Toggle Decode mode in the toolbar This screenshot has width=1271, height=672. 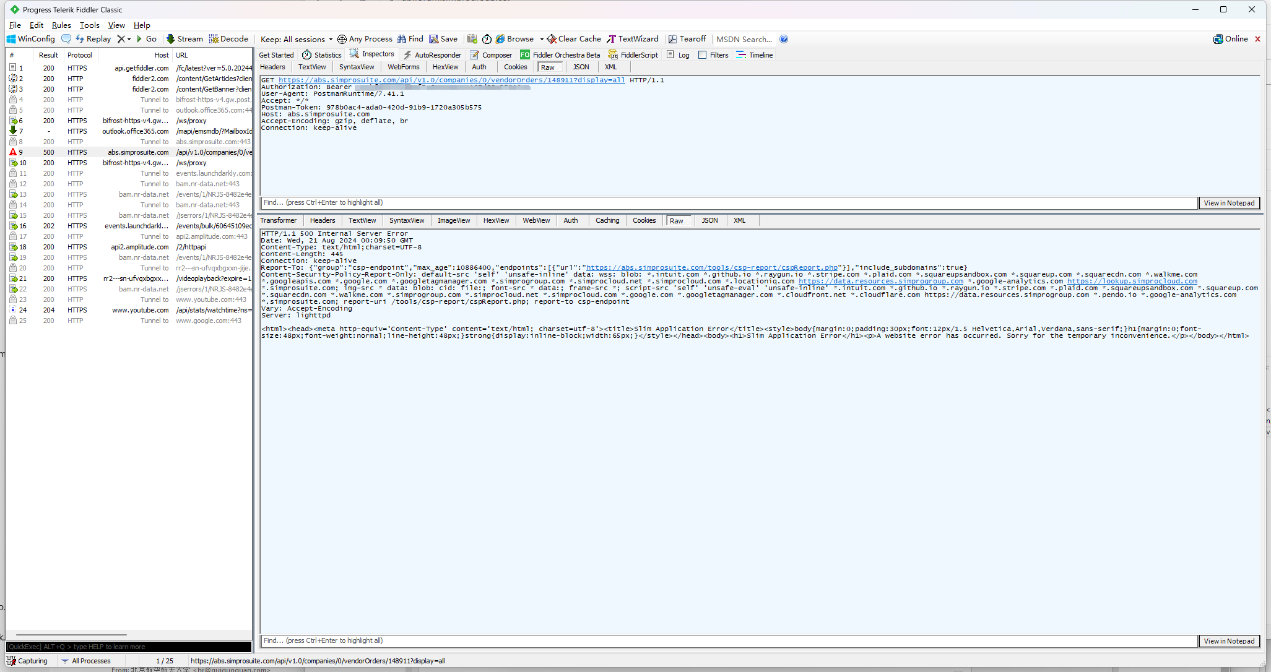click(x=228, y=39)
